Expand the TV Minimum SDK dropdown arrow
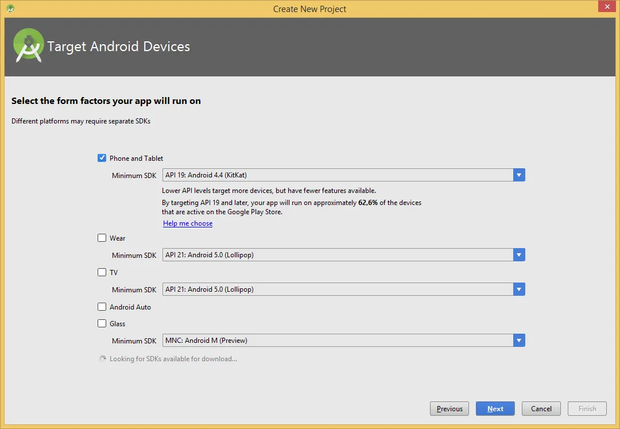 click(519, 289)
